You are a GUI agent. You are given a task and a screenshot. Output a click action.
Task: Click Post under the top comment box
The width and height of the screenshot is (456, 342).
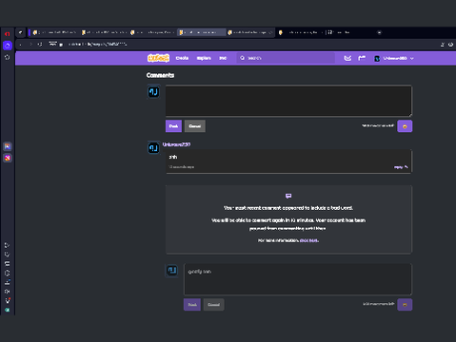[x=173, y=126]
